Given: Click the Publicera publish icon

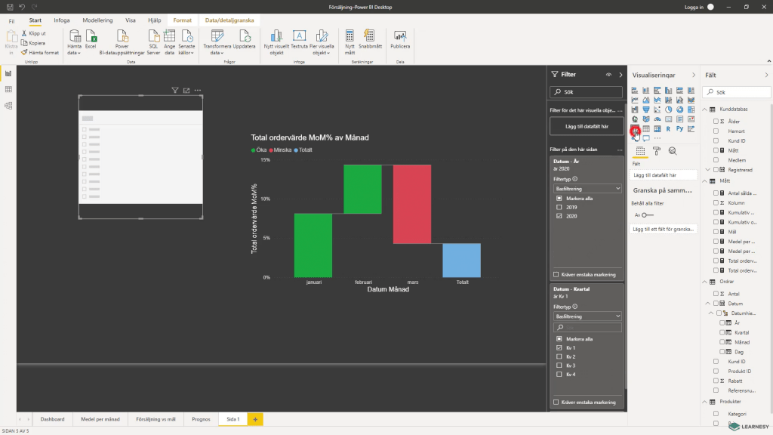Looking at the screenshot, I should (400, 36).
